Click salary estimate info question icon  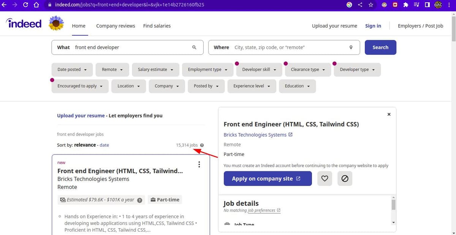coord(139,200)
